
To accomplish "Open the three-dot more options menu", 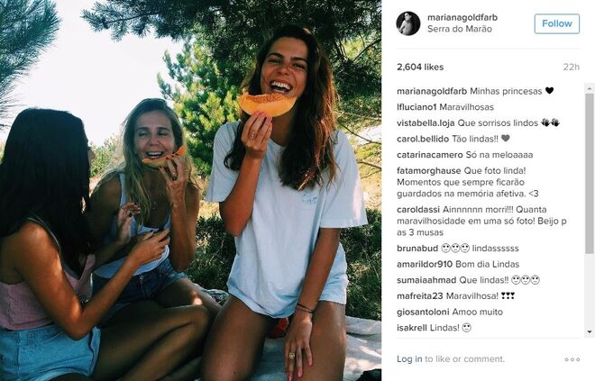I will pyautogui.click(x=572, y=359).
